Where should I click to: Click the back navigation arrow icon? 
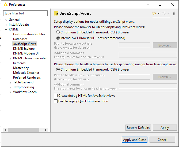tap(154, 13)
